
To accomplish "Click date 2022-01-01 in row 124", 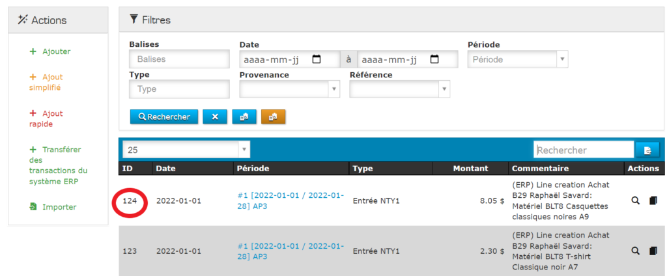I will (x=178, y=200).
